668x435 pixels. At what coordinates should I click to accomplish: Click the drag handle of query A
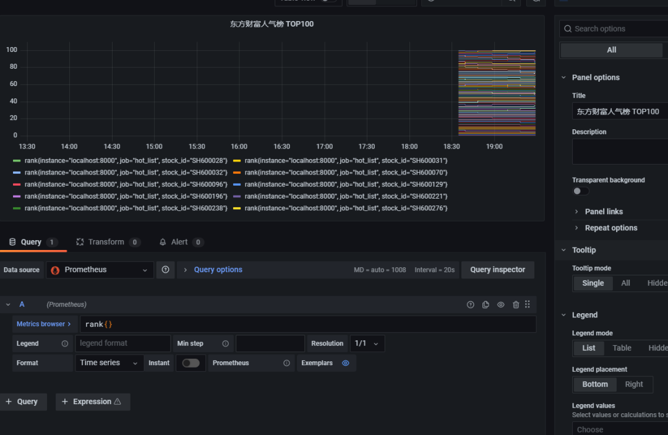point(528,304)
